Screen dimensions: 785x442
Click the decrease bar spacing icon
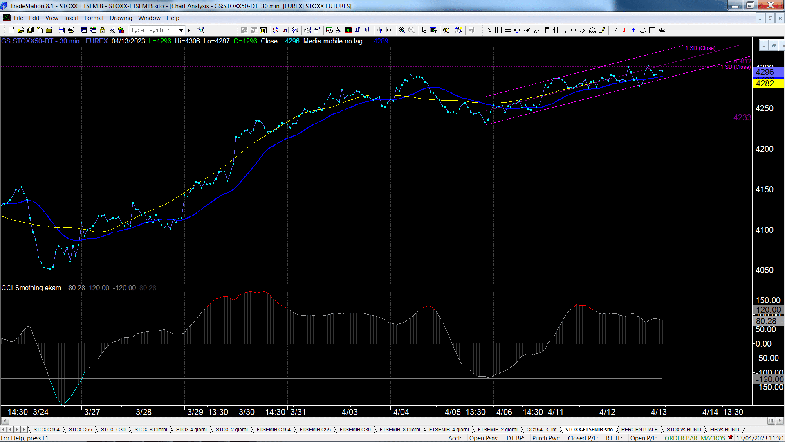point(380,30)
